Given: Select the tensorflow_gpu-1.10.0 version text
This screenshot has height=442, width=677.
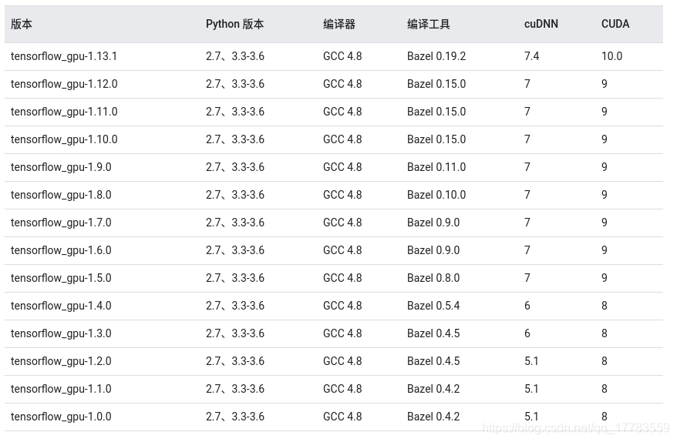Looking at the screenshot, I should point(64,139).
